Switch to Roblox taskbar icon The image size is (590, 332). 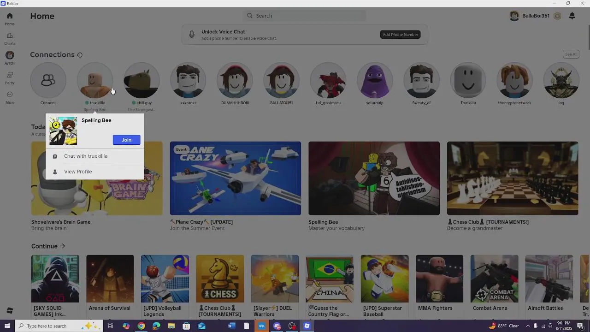(x=307, y=326)
